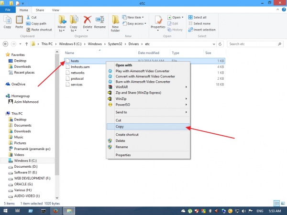Screen dimensions: 287x215
Task: Switch to Details view layout icon
Action: tap(276, 203)
